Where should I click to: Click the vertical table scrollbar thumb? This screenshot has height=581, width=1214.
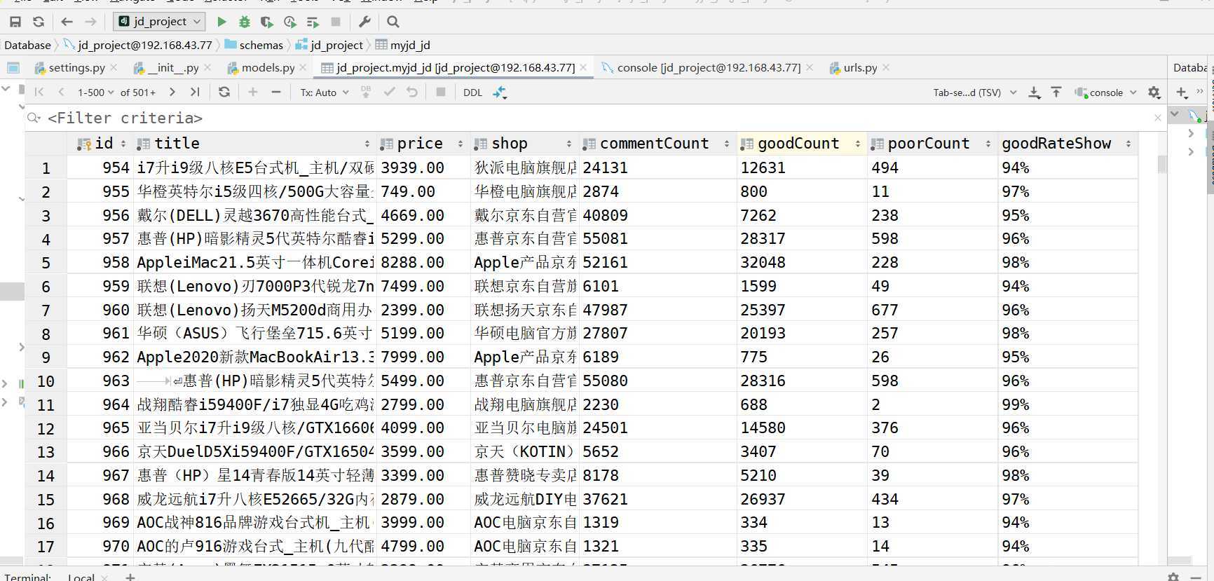(1162, 164)
